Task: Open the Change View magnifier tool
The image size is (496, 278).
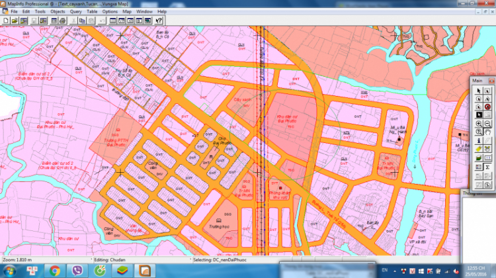Action: (479, 132)
